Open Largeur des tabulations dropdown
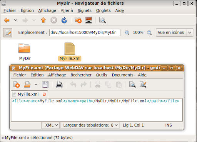Viewport: 197px width, 142px height. pyautogui.click(x=90, y=125)
